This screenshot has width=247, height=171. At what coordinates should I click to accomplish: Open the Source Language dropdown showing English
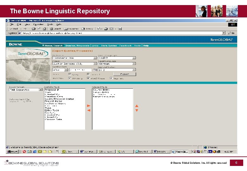pyautogui.click(x=117, y=58)
